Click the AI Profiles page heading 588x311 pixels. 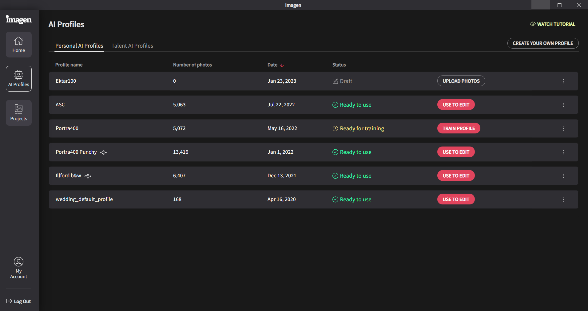[x=66, y=24]
